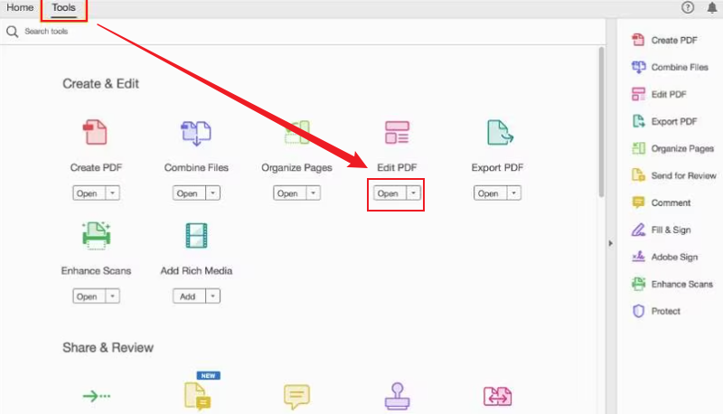The image size is (723, 414).
Task: Select Export PDF in the right sidebar
Action: coord(664,122)
